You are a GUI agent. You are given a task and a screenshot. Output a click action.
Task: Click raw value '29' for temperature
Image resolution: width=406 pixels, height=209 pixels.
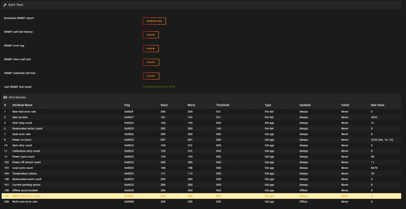pyautogui.click(x=372, y=174)
